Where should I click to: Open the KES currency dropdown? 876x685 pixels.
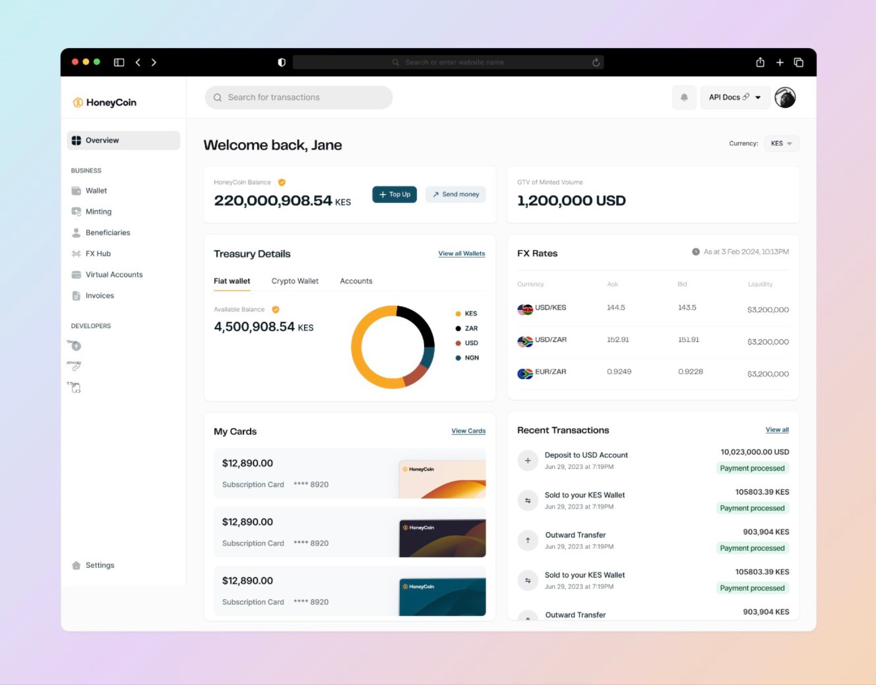tap(782, 143)
